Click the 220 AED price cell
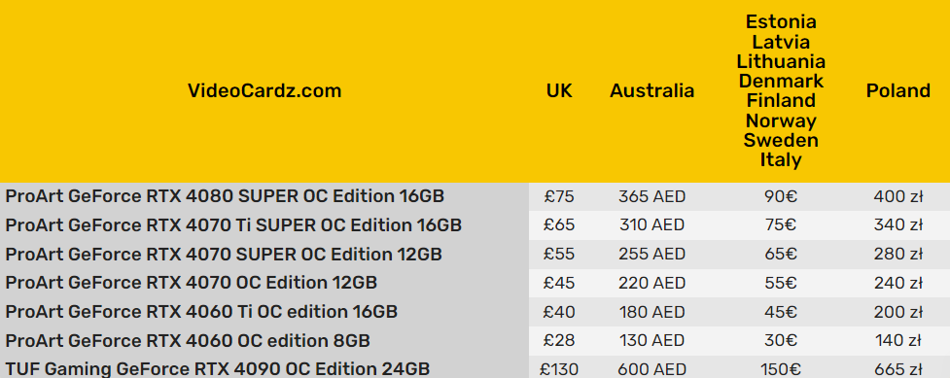Image resolution: width=950 pixels, height=378 pixels. [651, 284]
